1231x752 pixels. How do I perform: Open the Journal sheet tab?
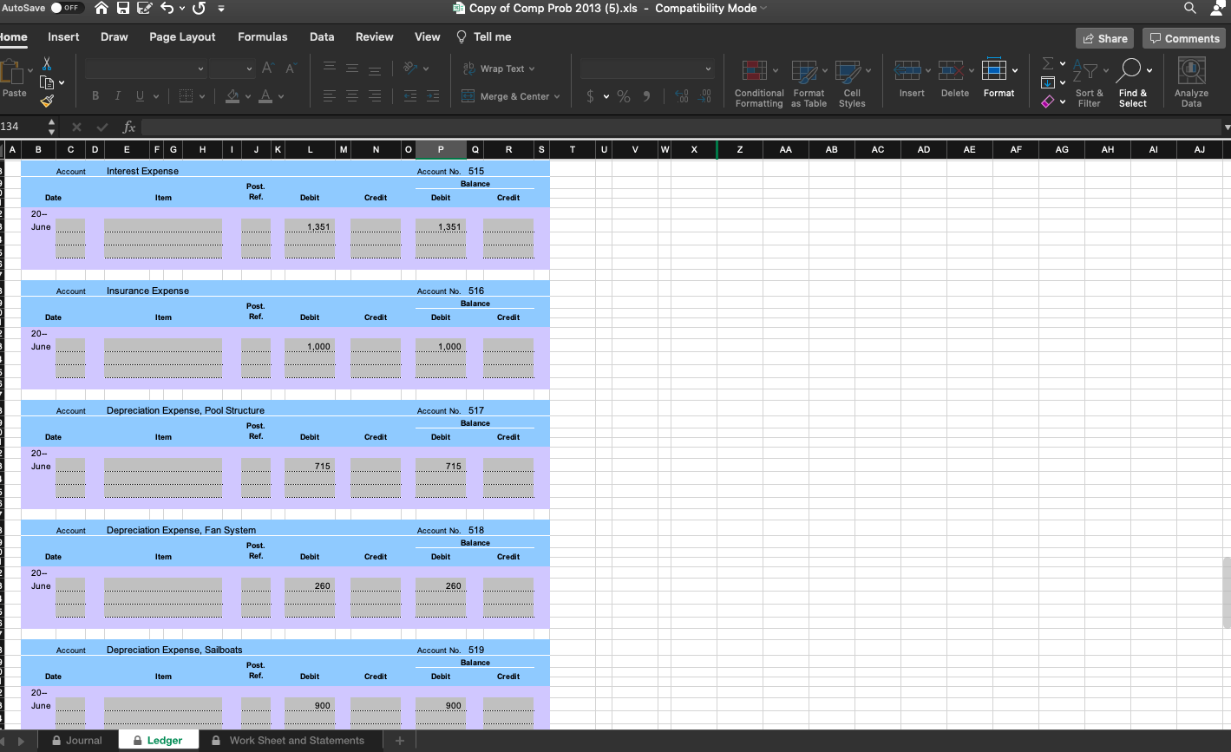(x=76, y=740)
